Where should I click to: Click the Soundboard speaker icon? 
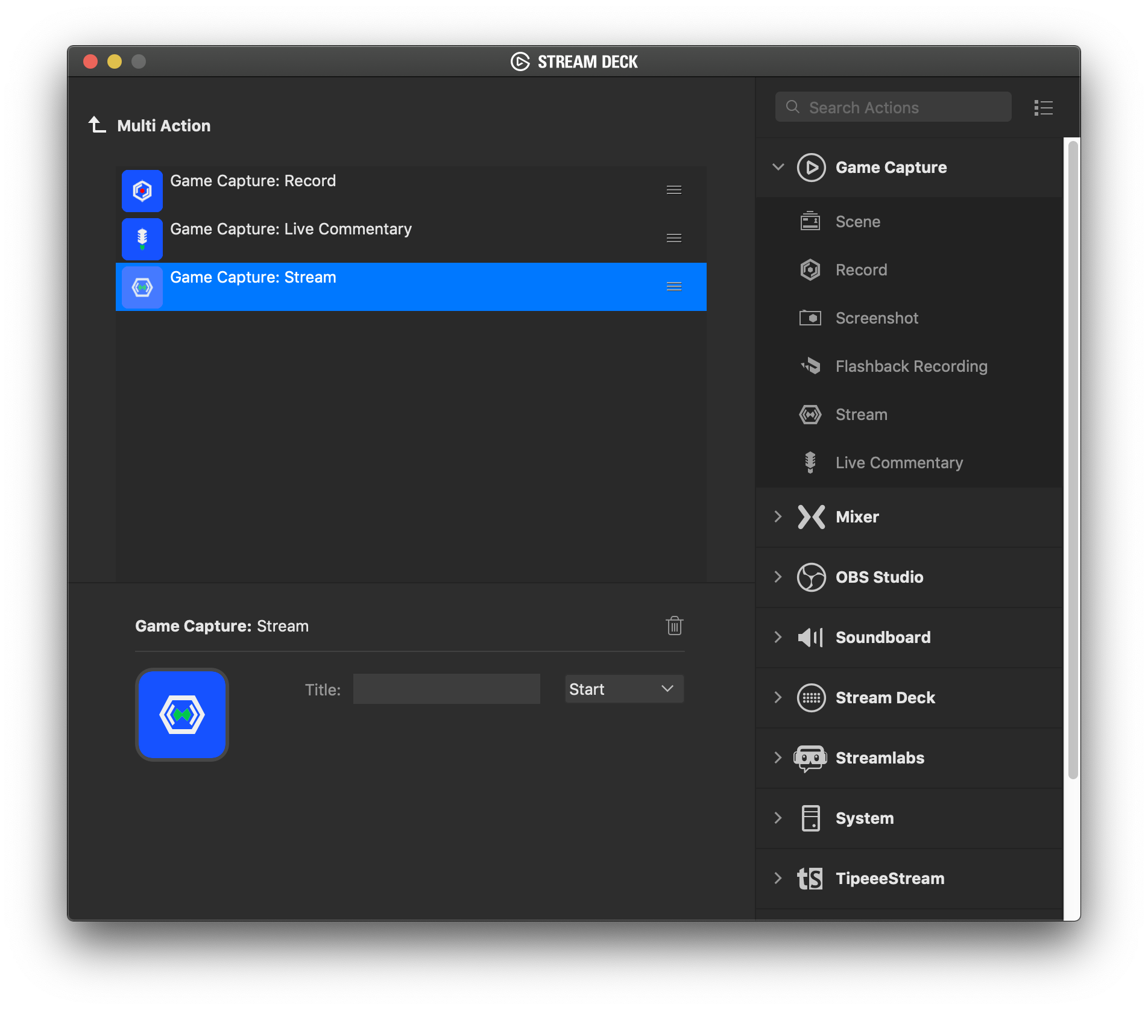click(811, 637)
